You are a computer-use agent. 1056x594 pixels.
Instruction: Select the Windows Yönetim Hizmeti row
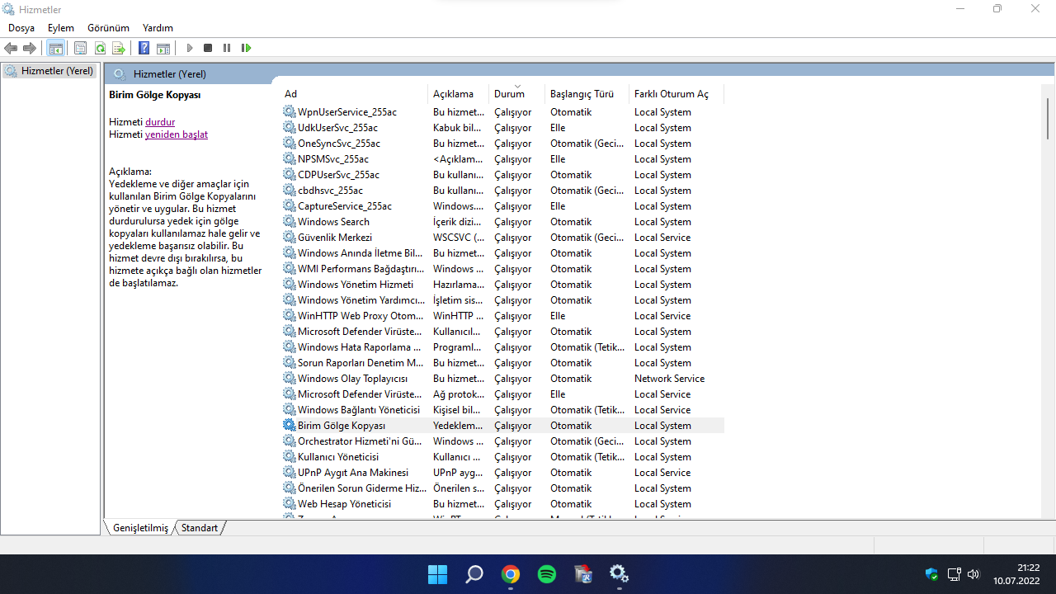(x=502, y=285)
